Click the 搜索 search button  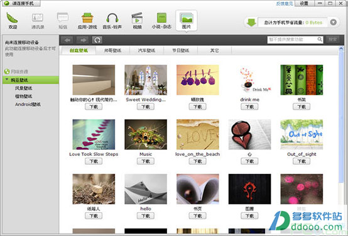click(333, 39)
